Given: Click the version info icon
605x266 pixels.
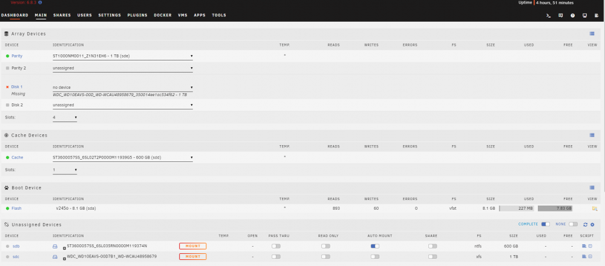Looking at the screenshot, I should coord(40,2).
